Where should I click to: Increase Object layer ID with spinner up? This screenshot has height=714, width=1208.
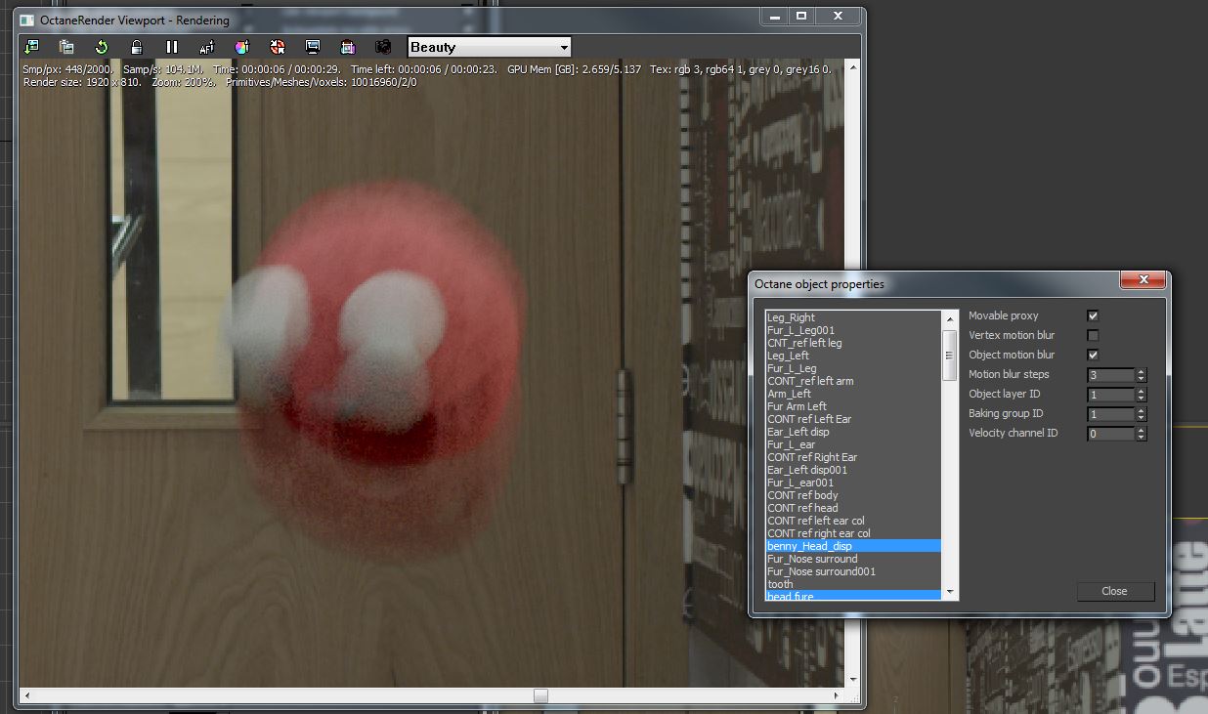[1141, 391]
